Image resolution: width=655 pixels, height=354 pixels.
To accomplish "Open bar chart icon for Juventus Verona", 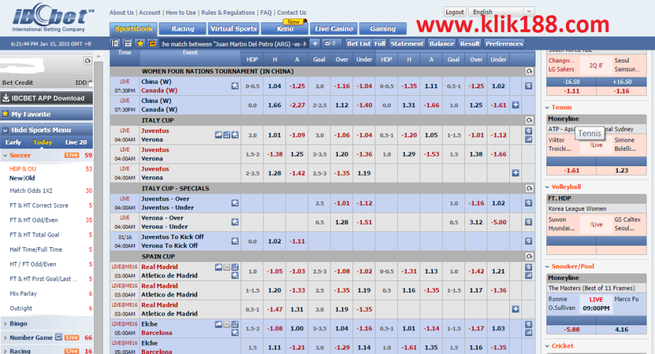I will pyautogui.click(x=528, y=139).
